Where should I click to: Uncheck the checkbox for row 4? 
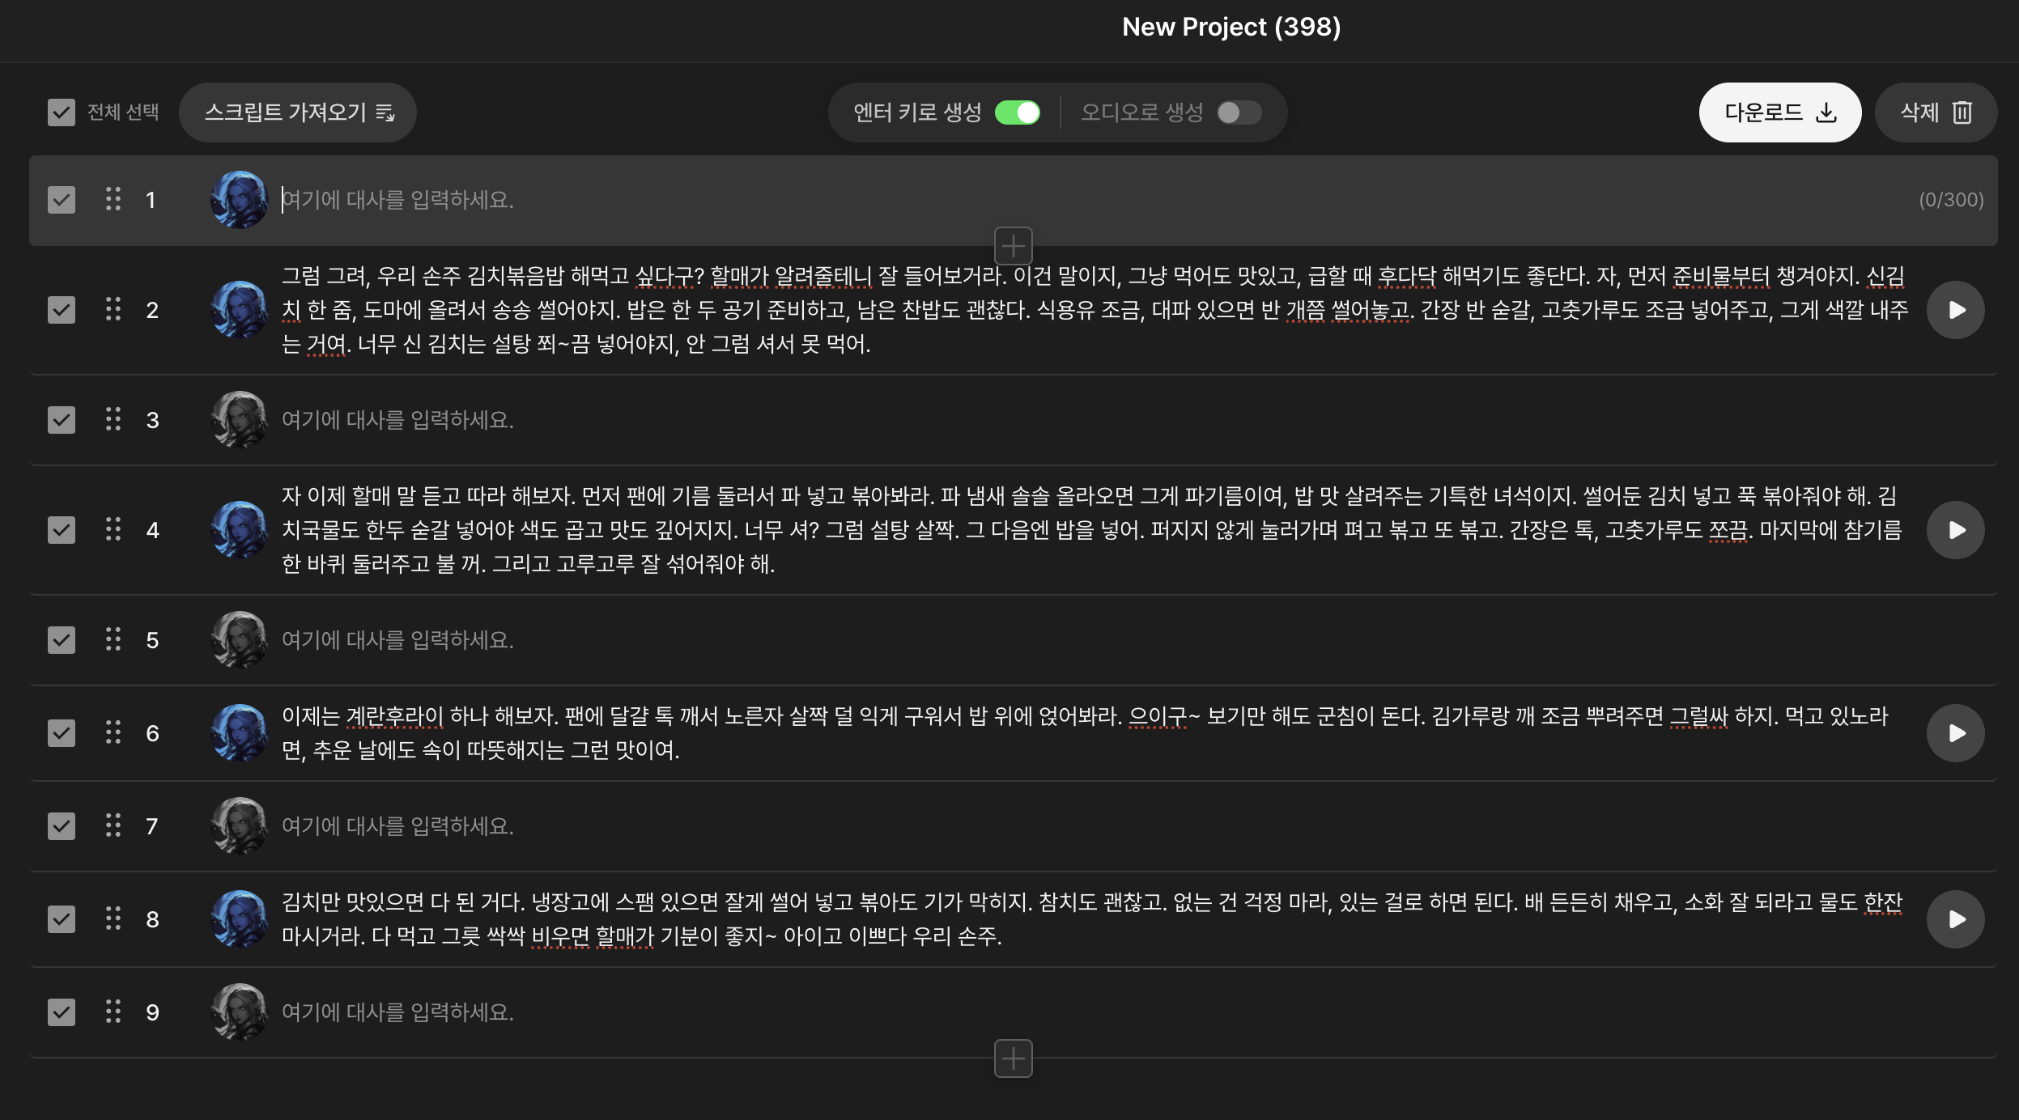coord(62,530)
